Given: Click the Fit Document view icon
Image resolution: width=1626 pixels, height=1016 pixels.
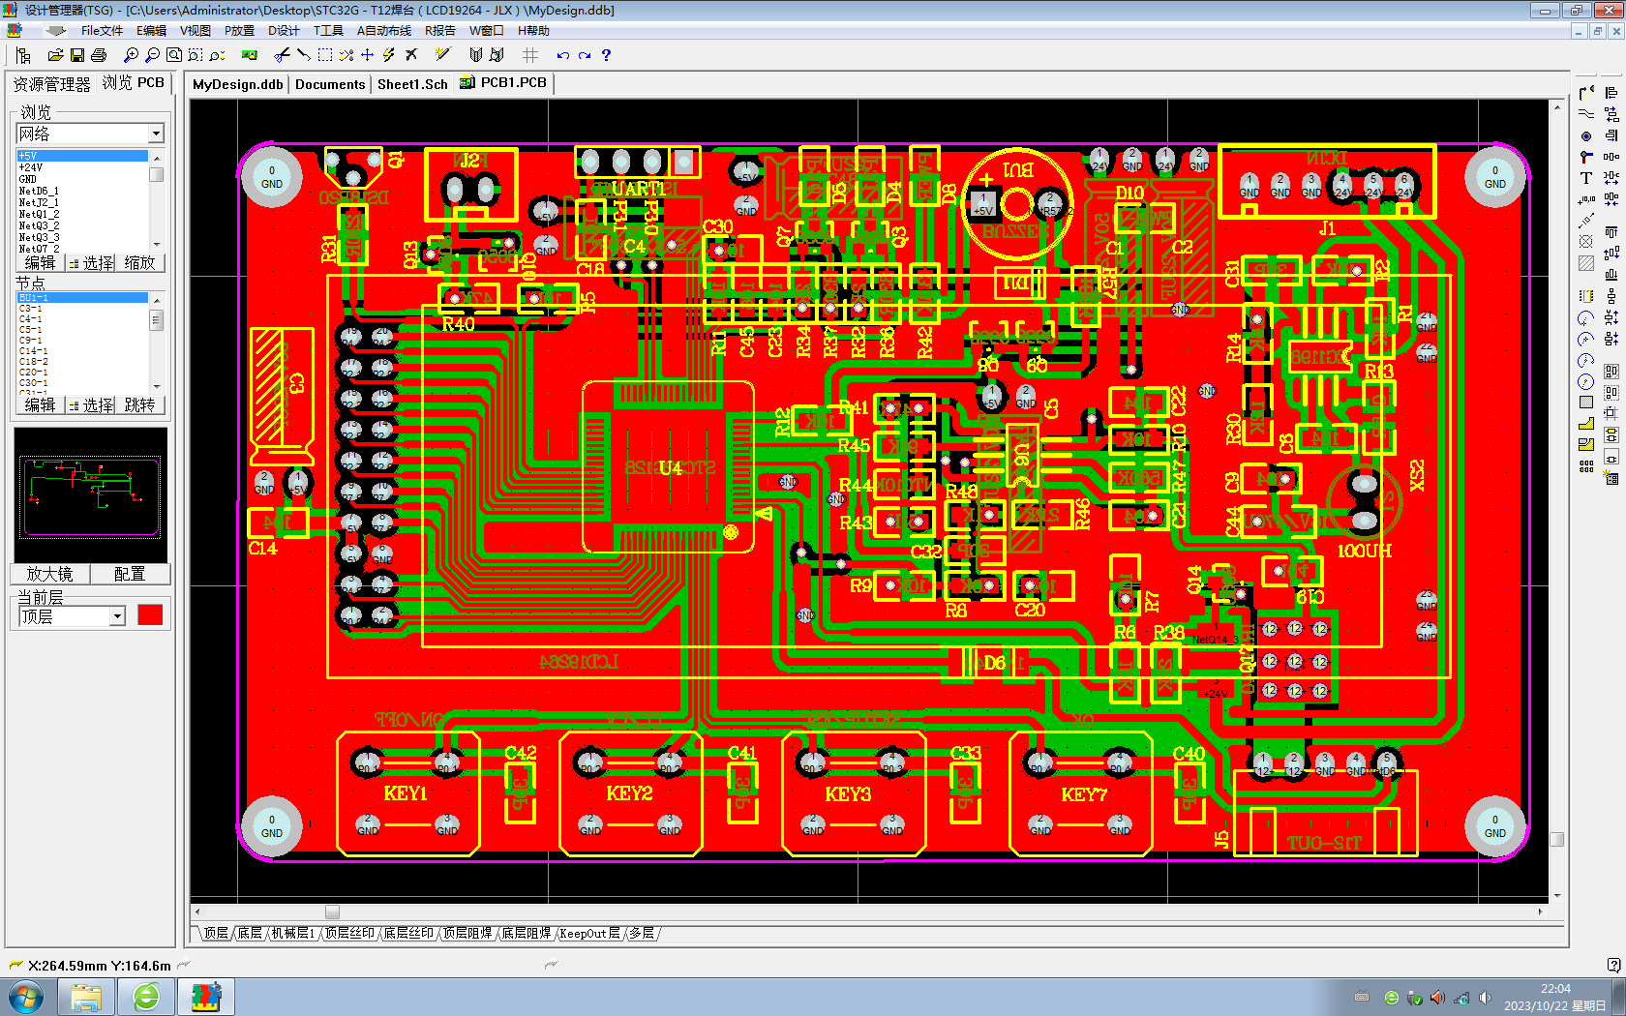Looking at the screenshot, I should [x=174, y=55].
